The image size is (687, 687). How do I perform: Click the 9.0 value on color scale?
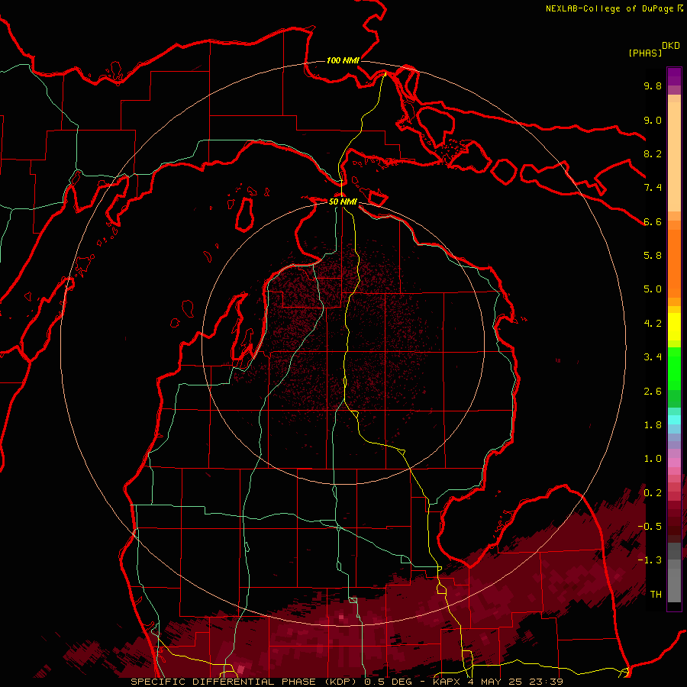coord(653,120)
